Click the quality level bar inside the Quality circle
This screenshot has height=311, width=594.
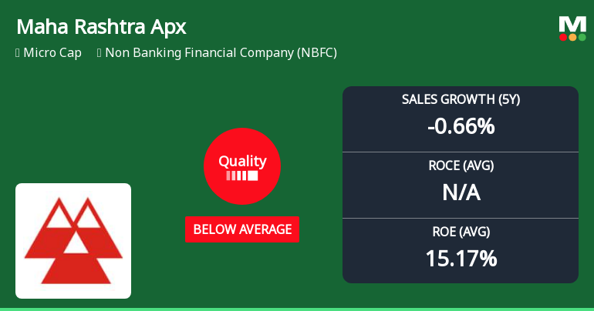[241, 176]
